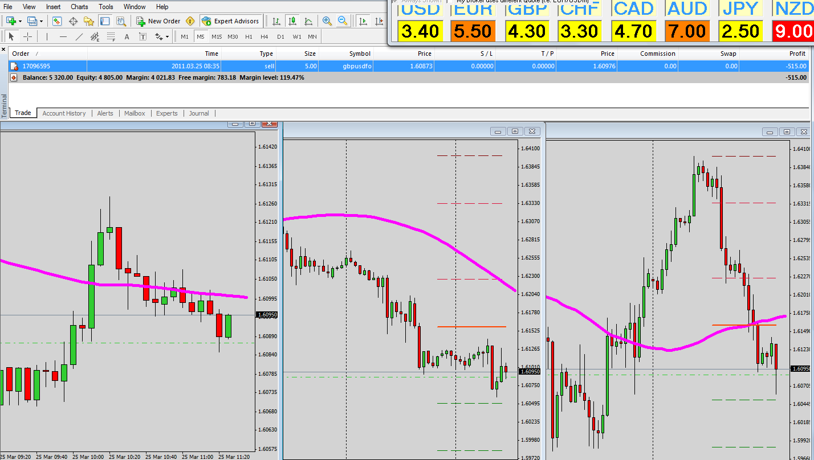Set timeframe to M15

pyautogui.click(x=217, y=36)
